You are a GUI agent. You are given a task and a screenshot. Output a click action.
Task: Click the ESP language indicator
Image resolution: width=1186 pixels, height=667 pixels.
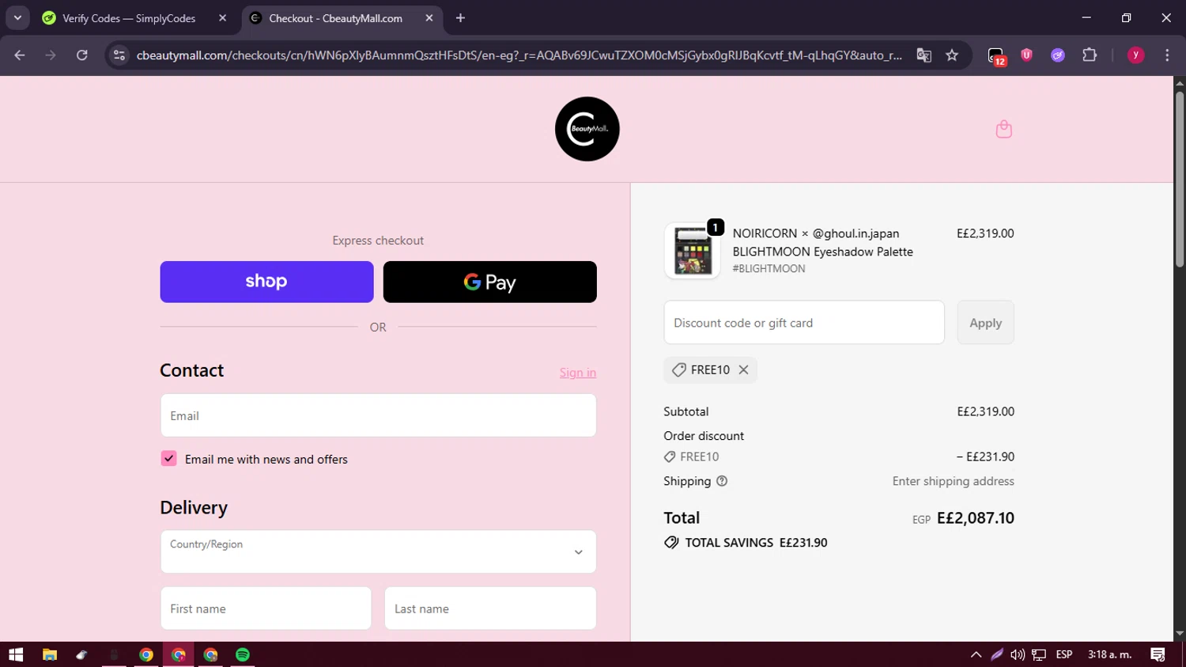1064,654
